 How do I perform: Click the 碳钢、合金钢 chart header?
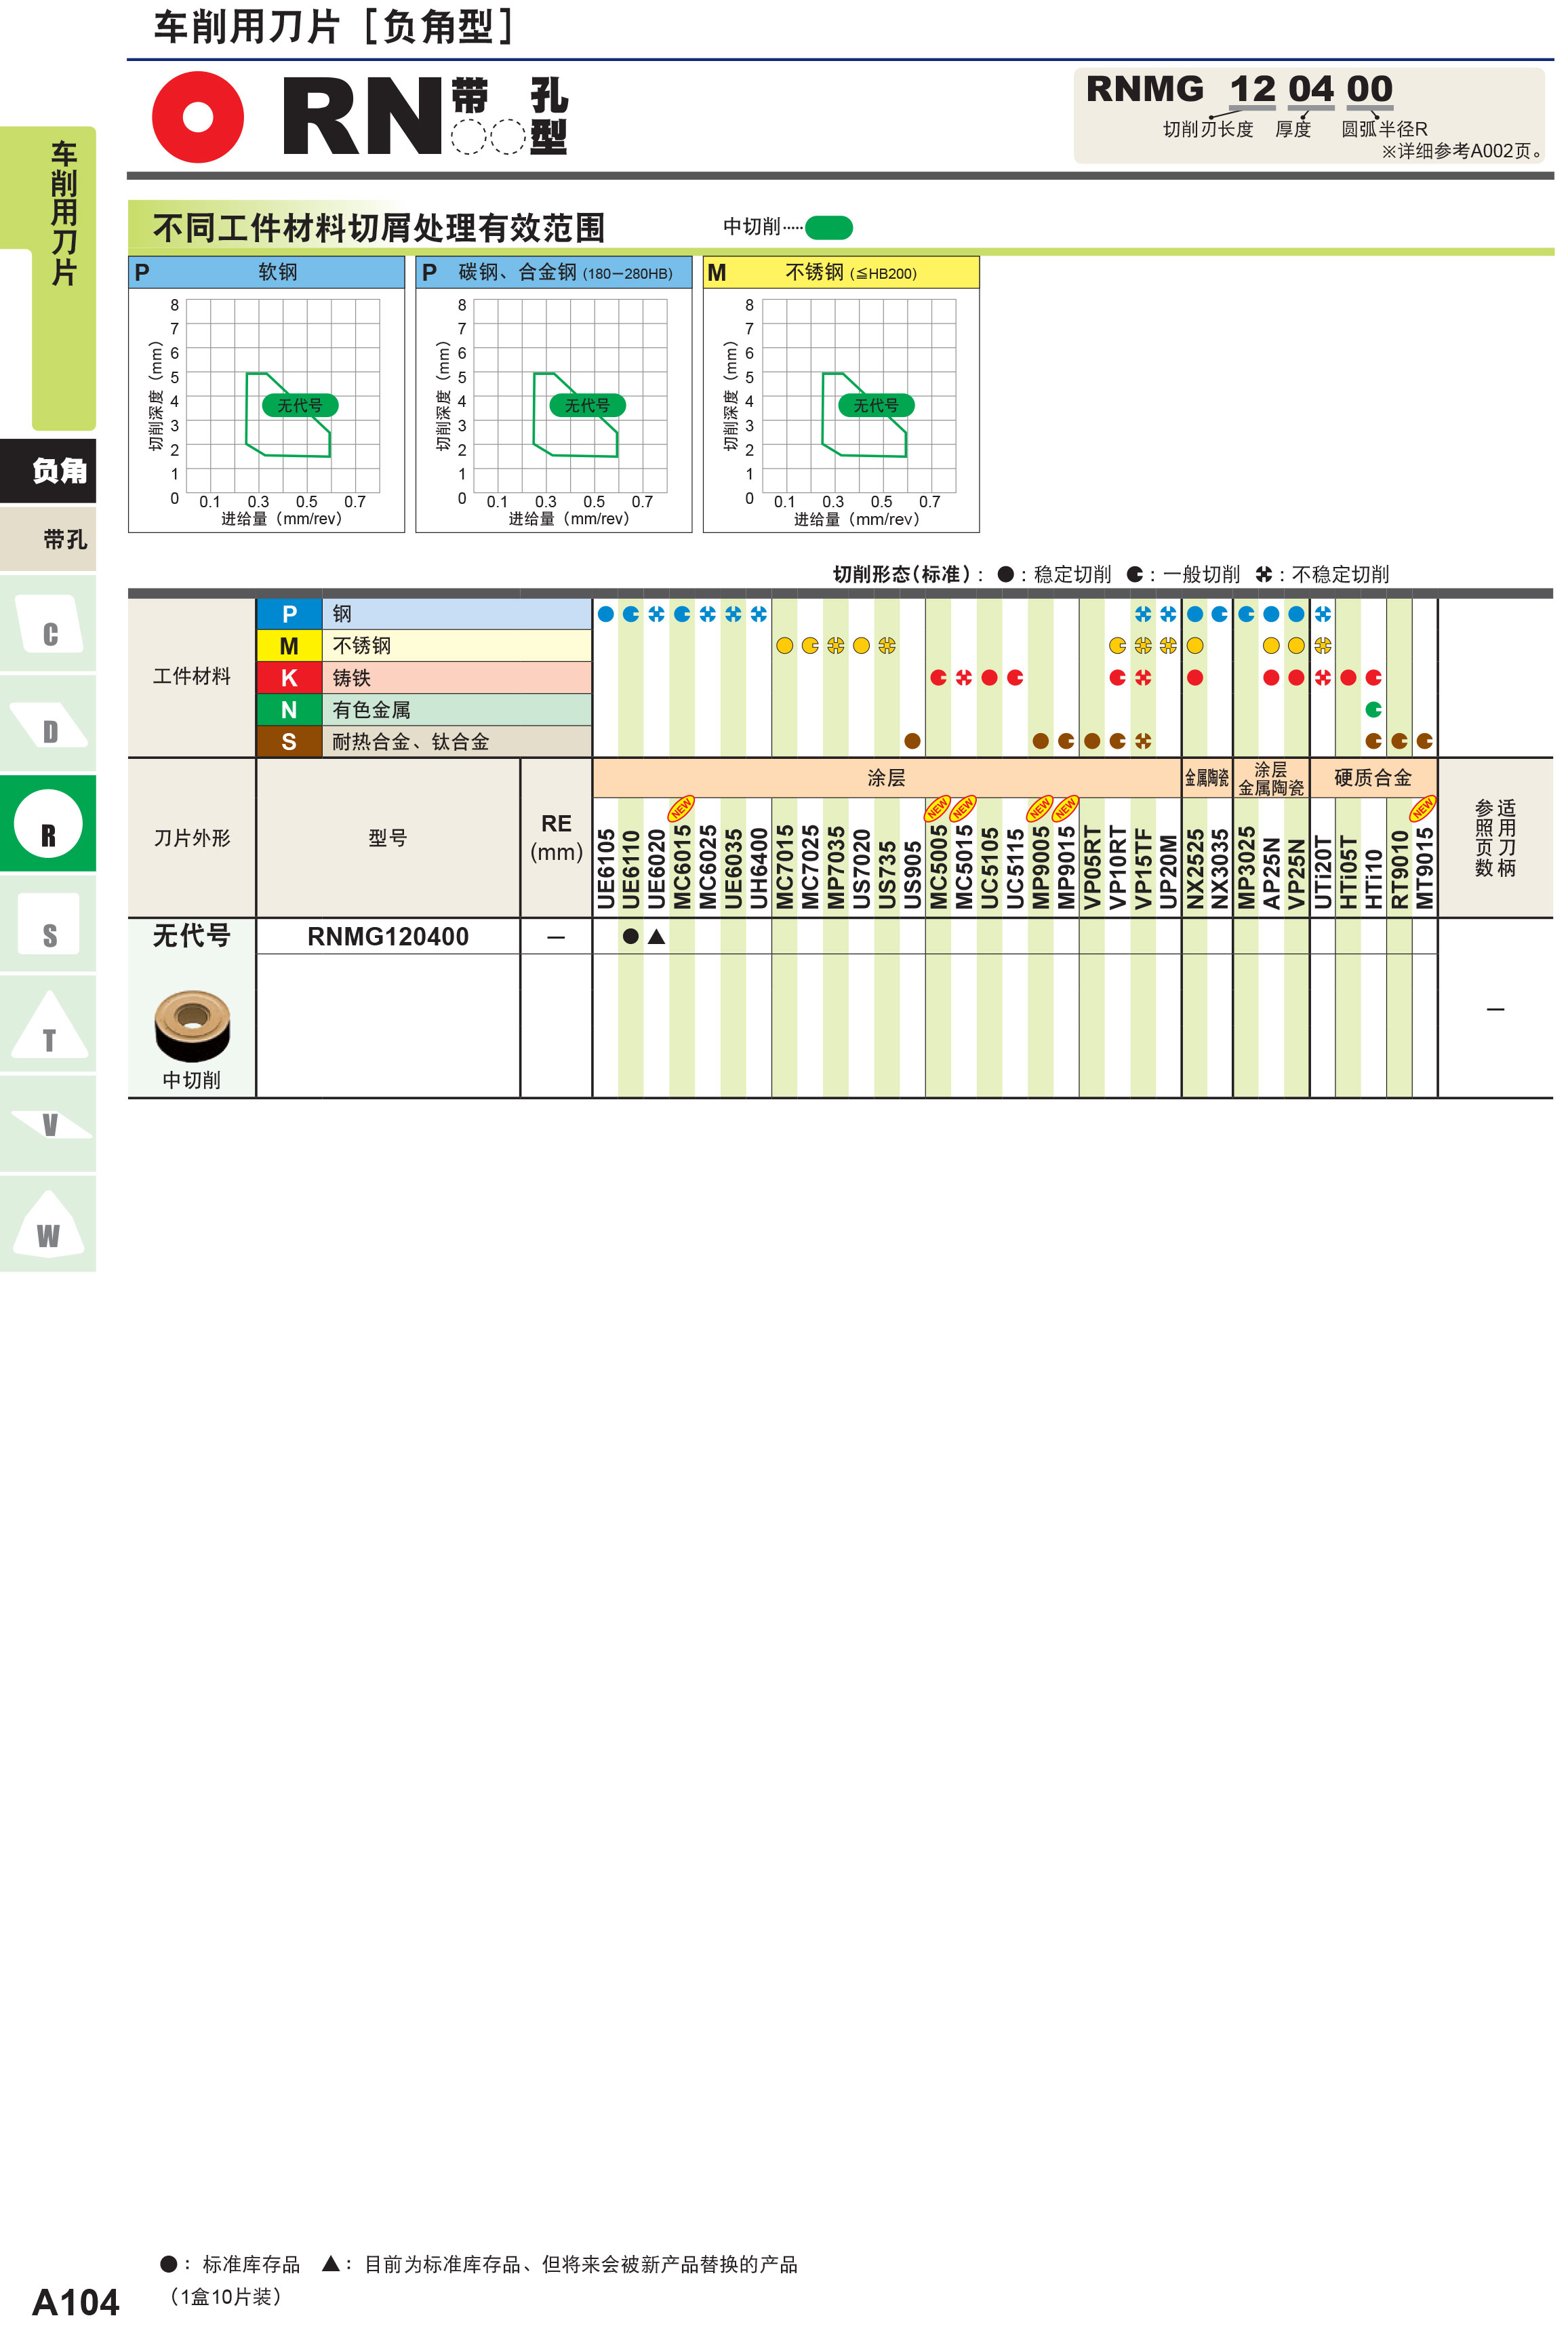click(x=554, y=272)
